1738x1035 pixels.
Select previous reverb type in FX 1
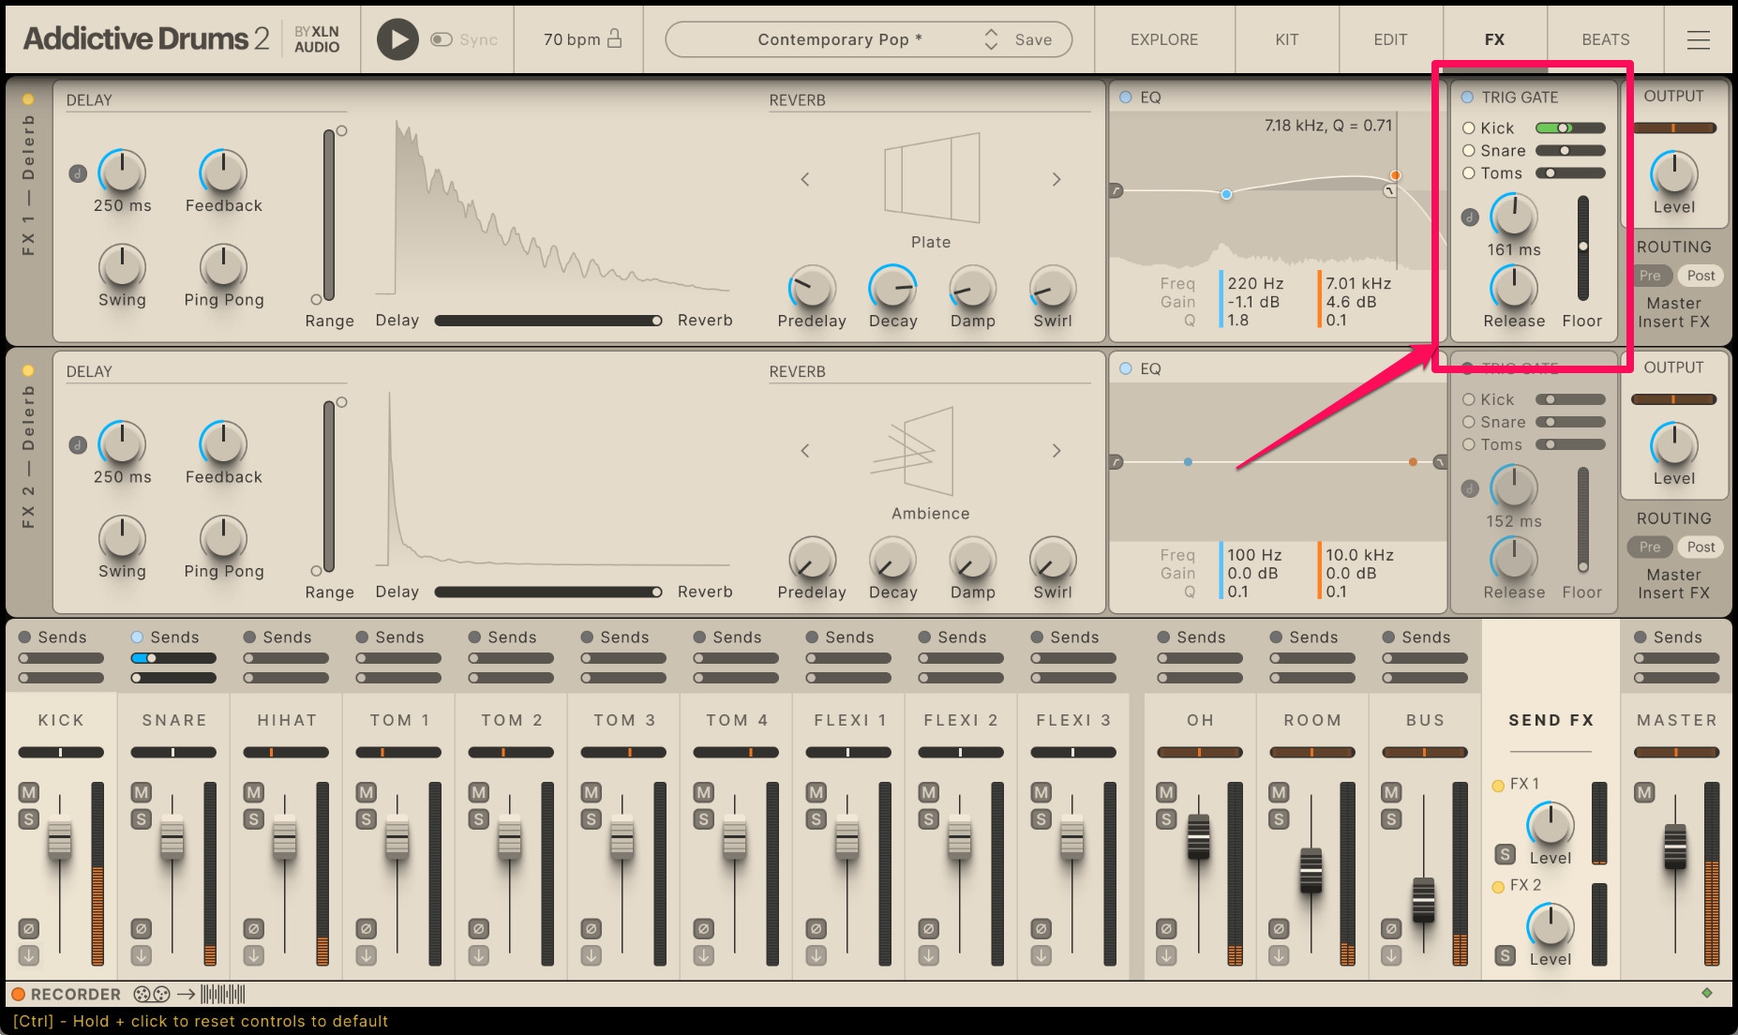tap(804, 179)
